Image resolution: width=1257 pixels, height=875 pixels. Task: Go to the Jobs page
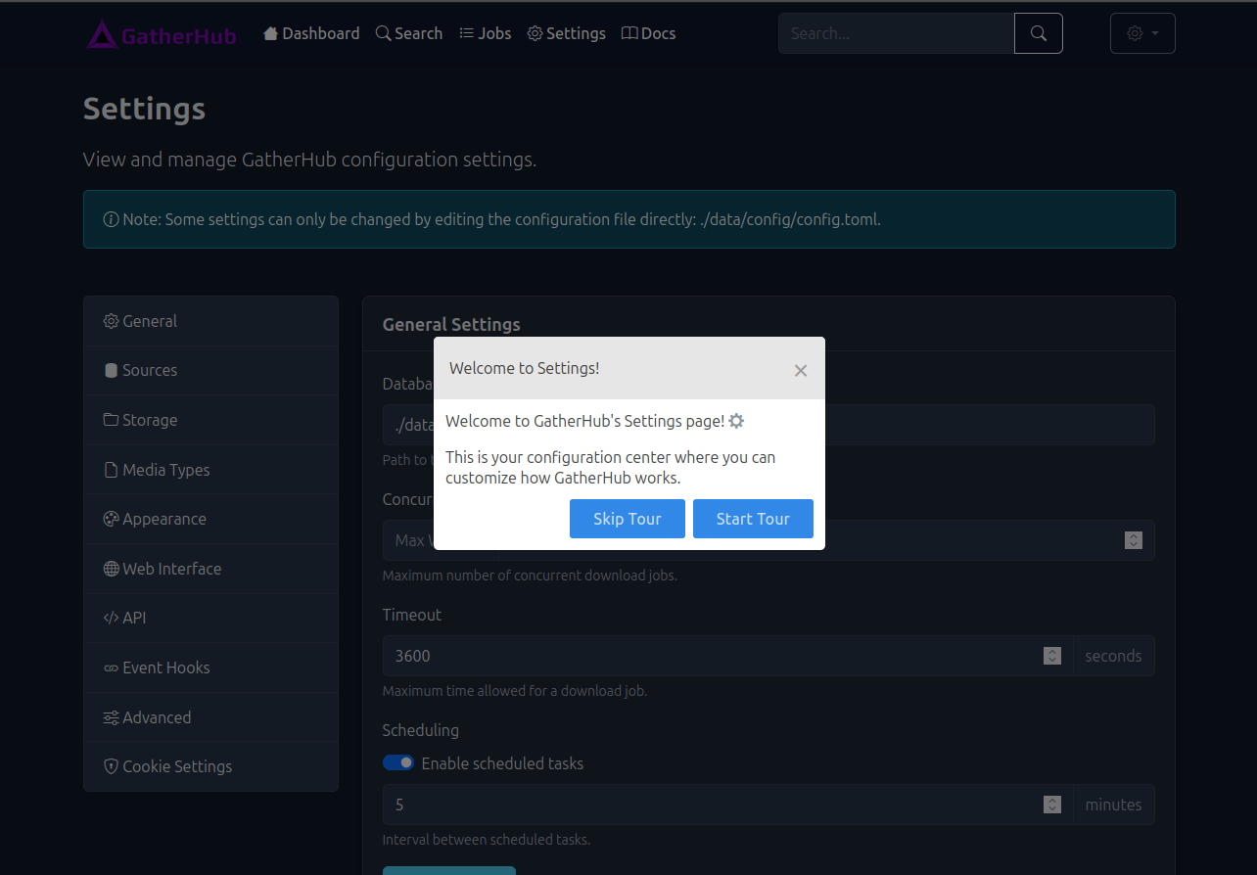[485, 32]
